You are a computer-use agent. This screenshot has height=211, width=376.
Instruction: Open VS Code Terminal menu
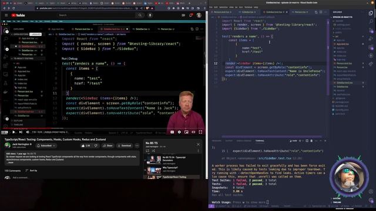pyautogui.click(x=248, y=7)
